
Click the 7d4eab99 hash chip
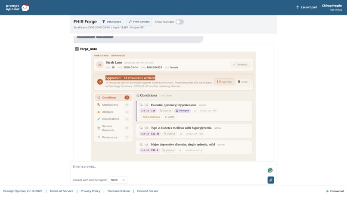[241, 65]
